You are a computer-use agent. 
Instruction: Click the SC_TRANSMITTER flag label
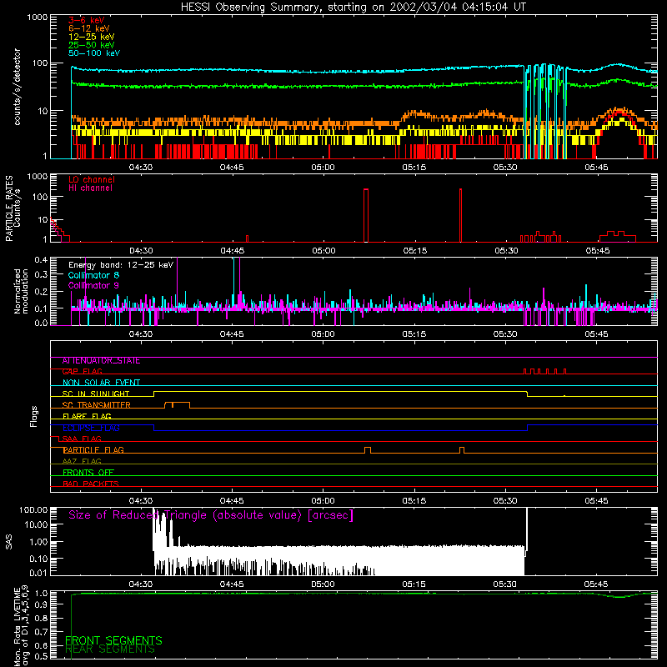[96, 404]
